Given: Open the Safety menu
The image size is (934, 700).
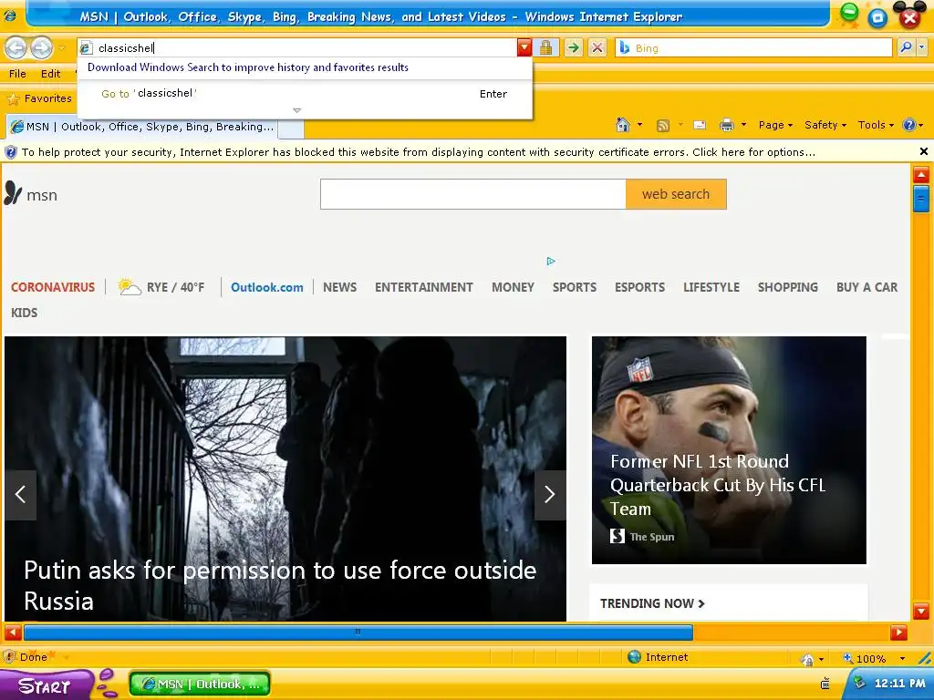Looking at the screenshot, I should coord(825,125).
